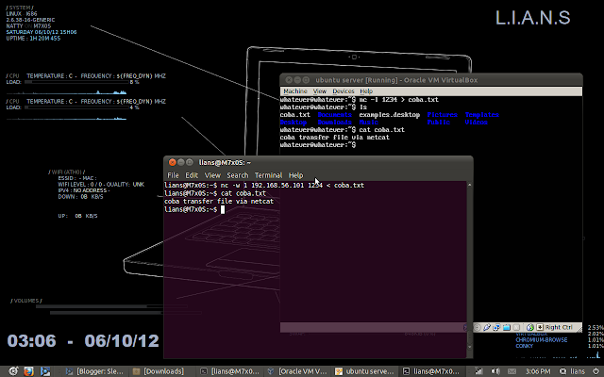Open the Terminal menu in the terminal window
Screen dimensions: 604x377
(268, 175)
